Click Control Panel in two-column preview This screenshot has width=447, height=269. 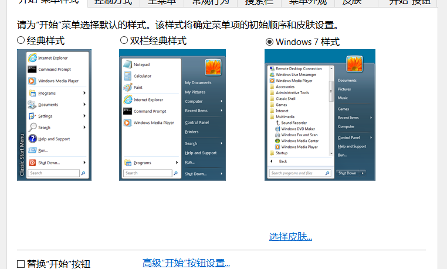point(197,122)
